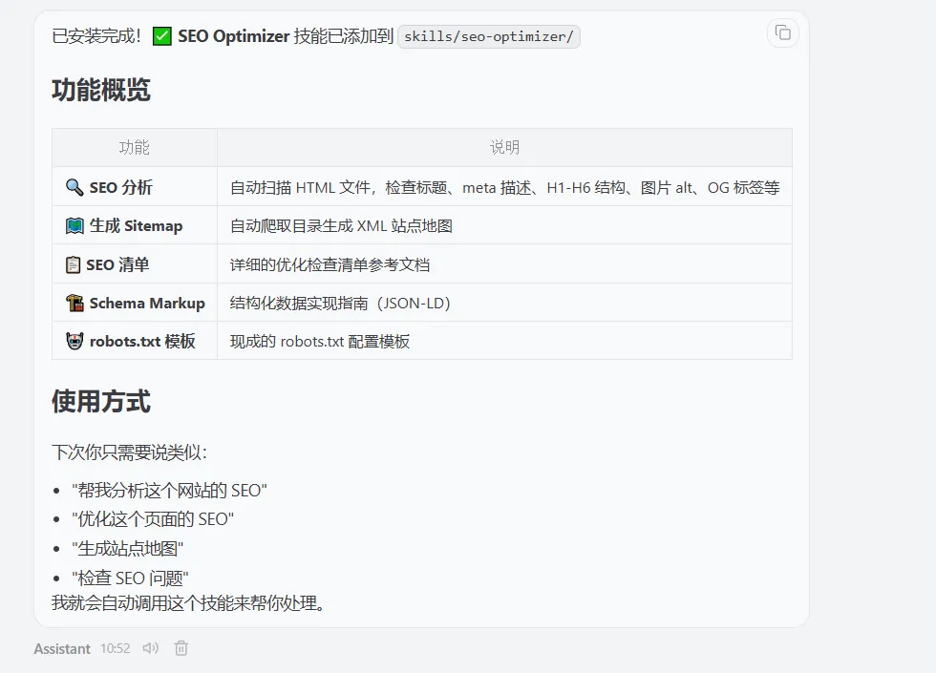Click the description 结构化数据实现指南 (JSON-LD)
Image resolution: width=936 pixels, height=673 pixels.
click(x=340, y=304)
